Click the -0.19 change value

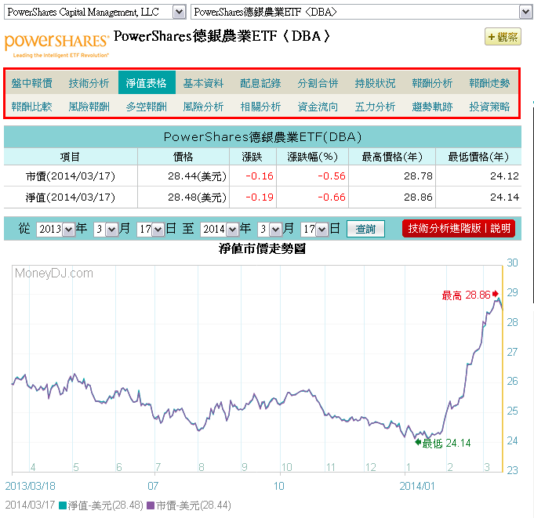coord(260,197)
